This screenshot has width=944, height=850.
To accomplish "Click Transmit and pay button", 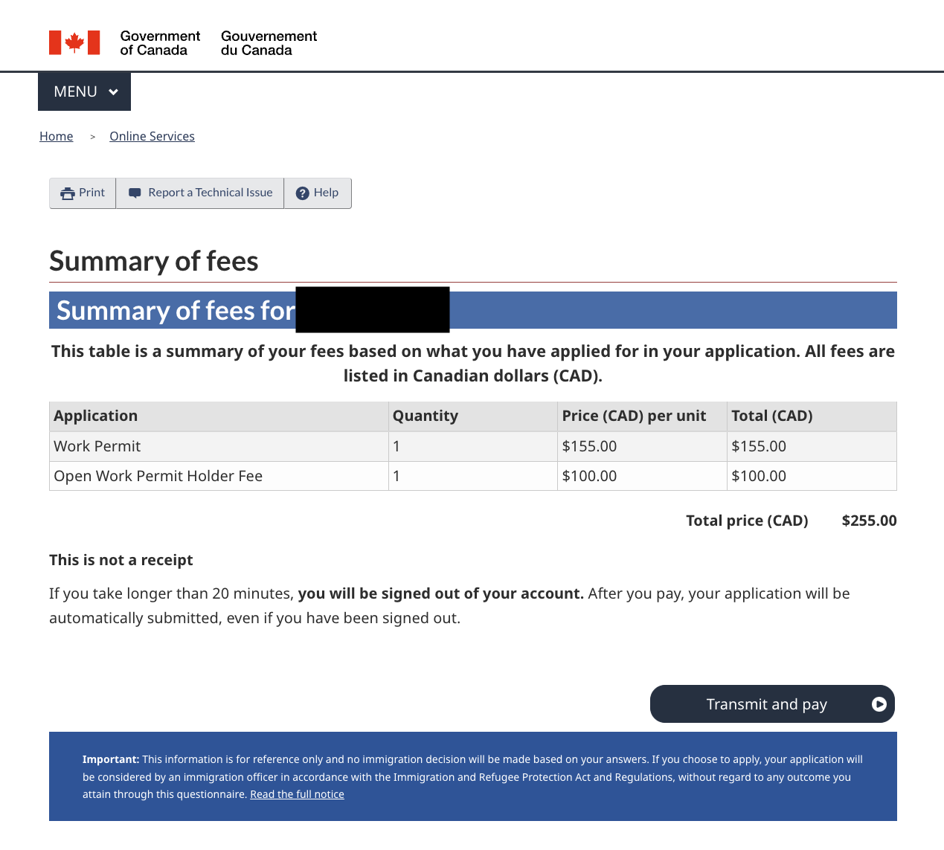I will (x=766, y=704).
